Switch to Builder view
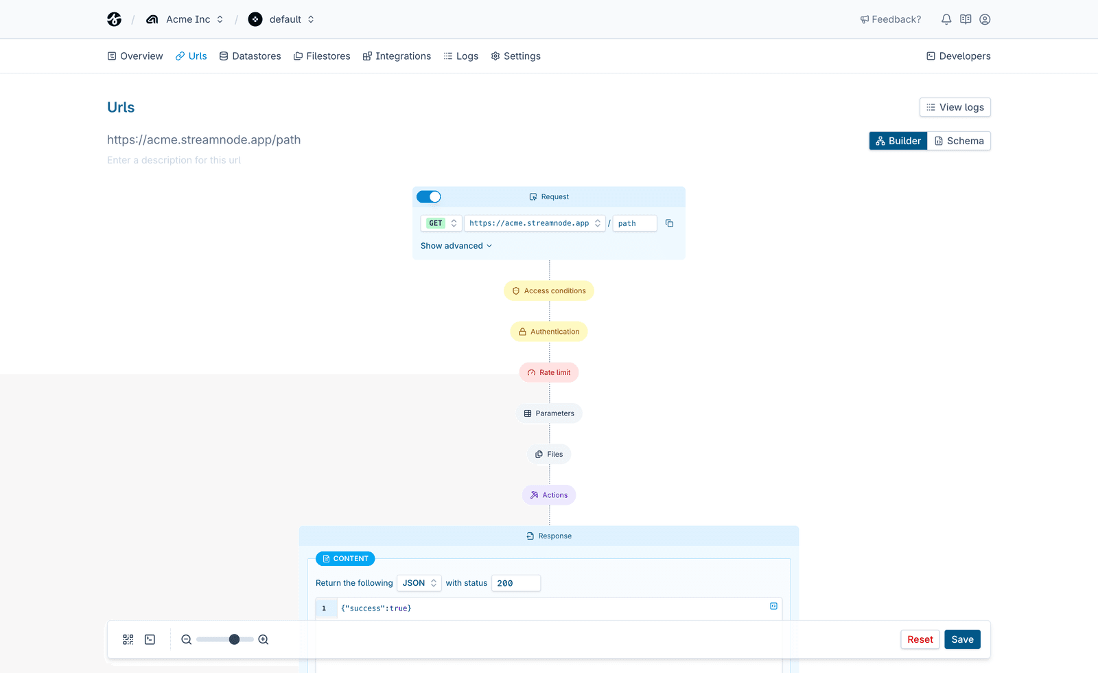The image size is (1098, 673). (898, 141)
